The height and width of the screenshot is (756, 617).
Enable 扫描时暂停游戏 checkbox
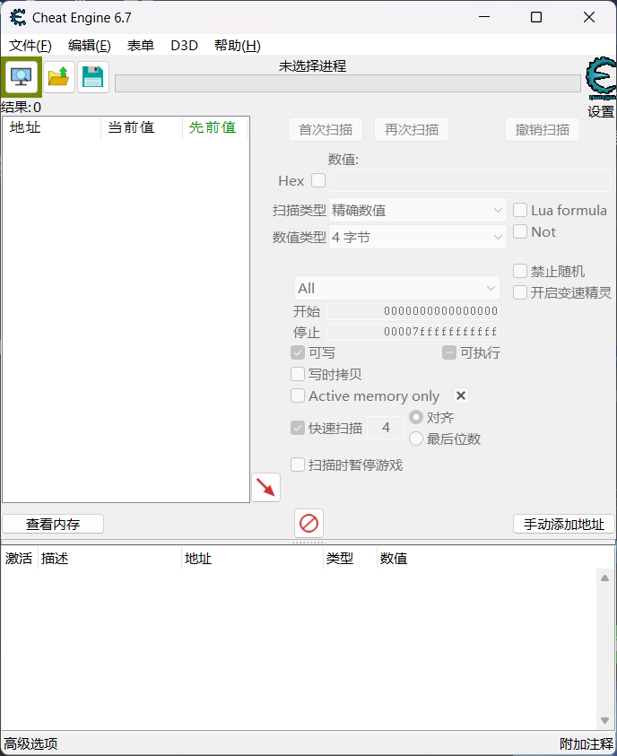click(x=298, y=465)
